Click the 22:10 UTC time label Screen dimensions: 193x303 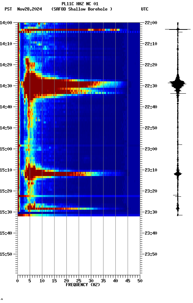[151, 44]
